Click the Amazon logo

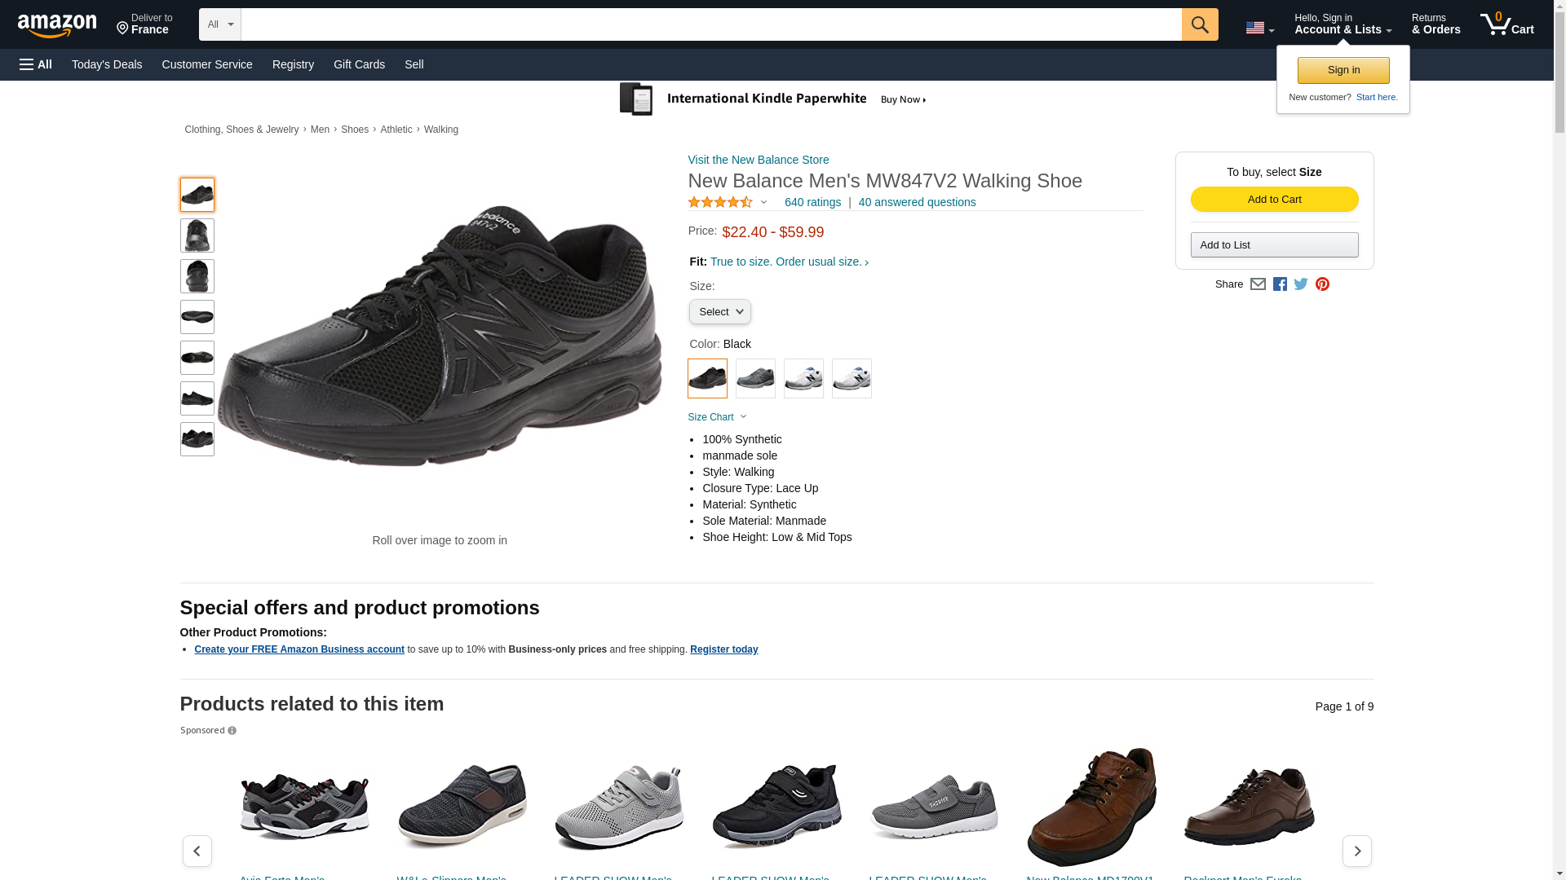[x=57, y=25]
